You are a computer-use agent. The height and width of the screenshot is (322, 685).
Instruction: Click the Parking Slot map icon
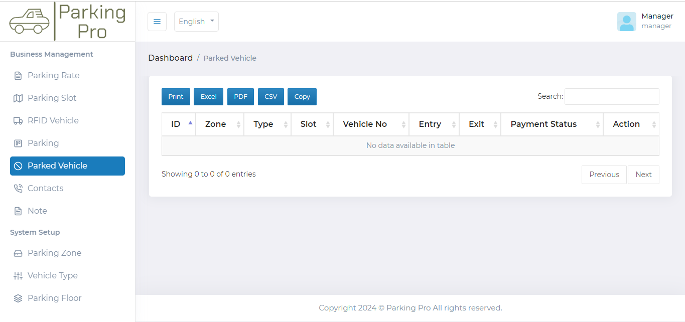pos(18,98)
